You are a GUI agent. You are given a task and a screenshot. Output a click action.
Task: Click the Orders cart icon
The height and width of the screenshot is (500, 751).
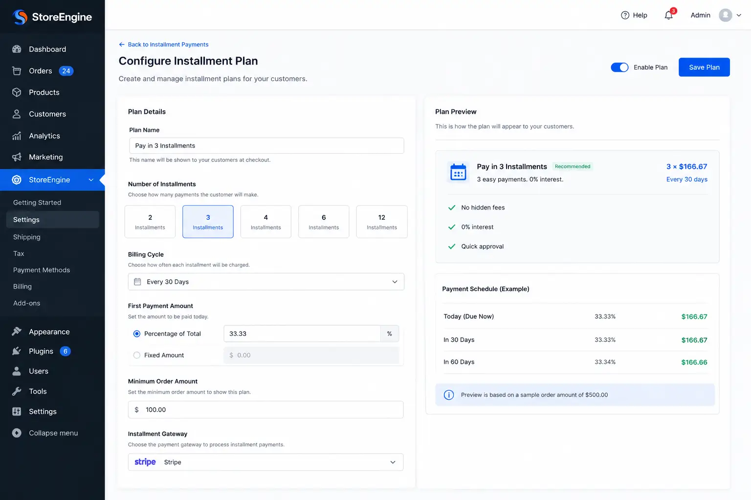click(x=17, y=71)
